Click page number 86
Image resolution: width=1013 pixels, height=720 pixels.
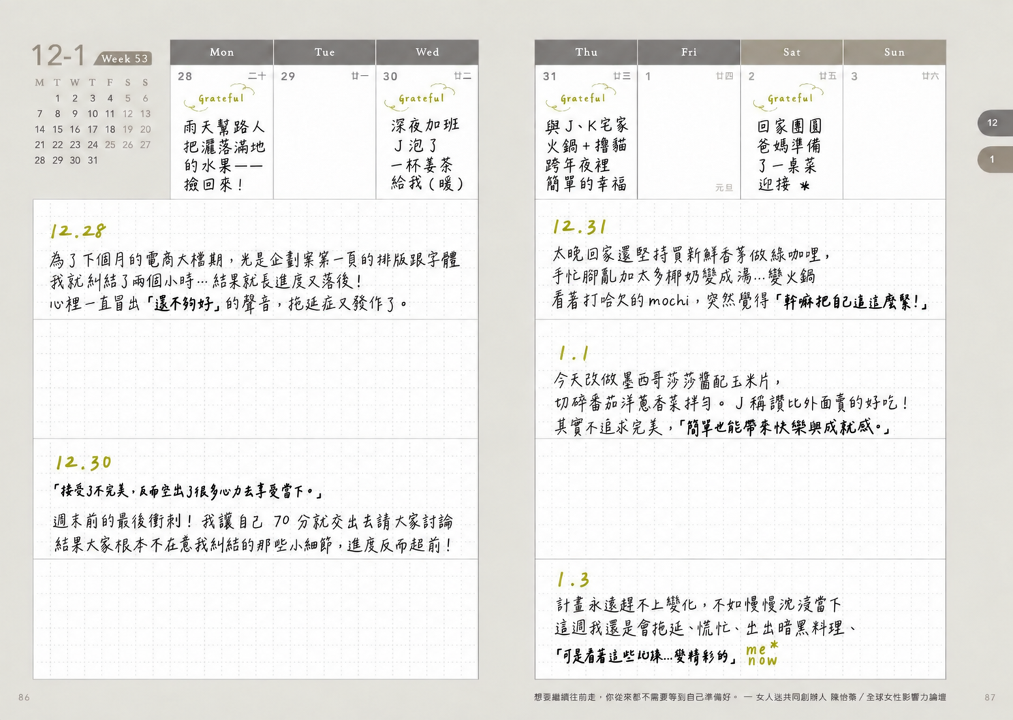[24, 698]
